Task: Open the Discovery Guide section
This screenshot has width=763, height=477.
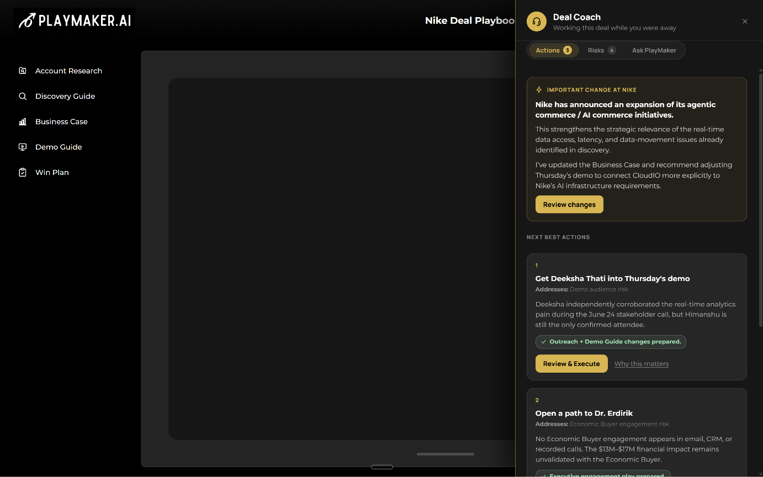Action: point(65,96)
